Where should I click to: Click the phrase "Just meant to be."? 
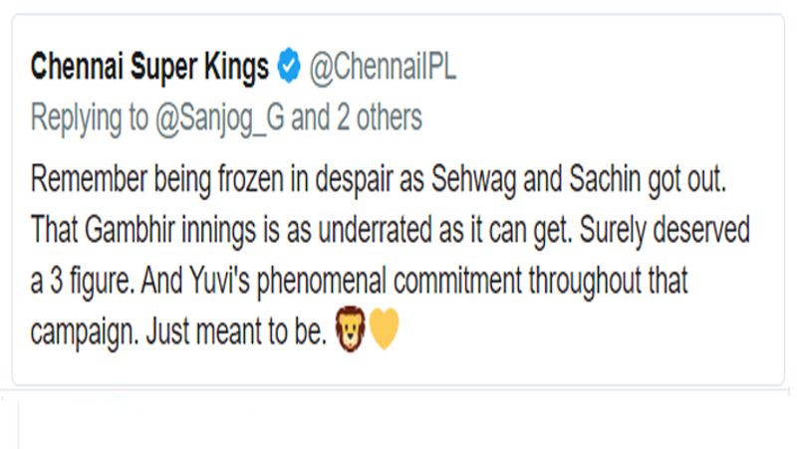236,332
